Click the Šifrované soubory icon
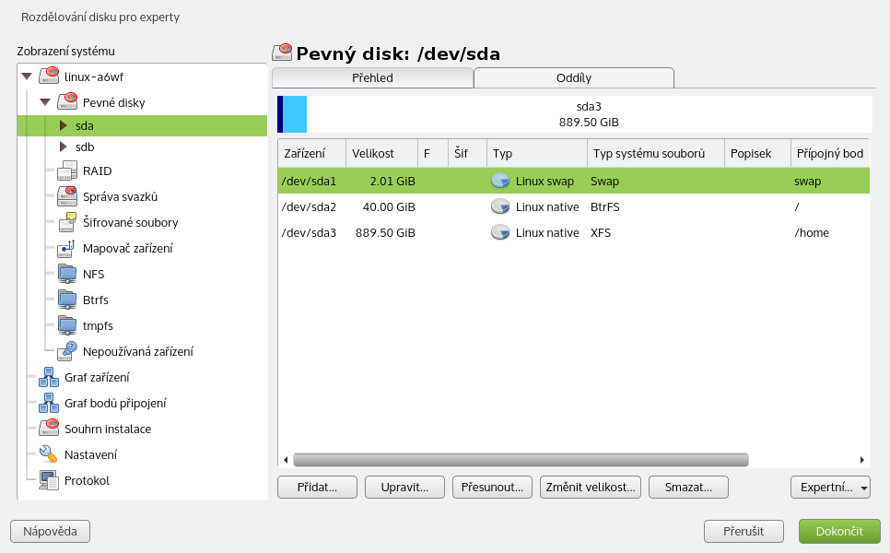 [x=67, y=222]
